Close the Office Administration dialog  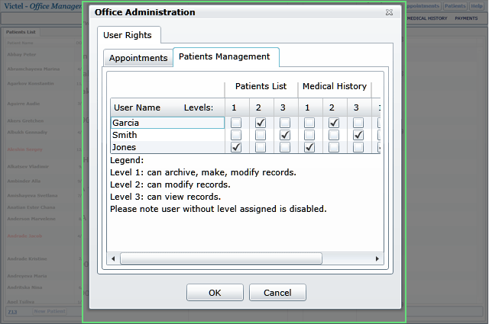[x=389, y=12]
